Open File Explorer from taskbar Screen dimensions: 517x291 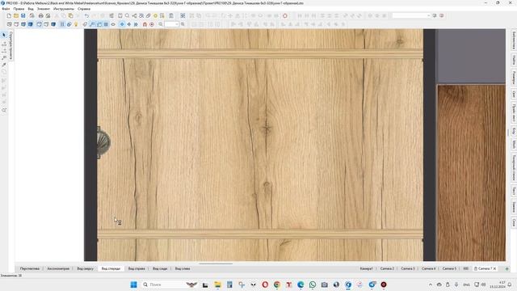(217, 285)
